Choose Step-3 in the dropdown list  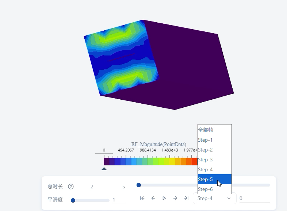[214, 160]
